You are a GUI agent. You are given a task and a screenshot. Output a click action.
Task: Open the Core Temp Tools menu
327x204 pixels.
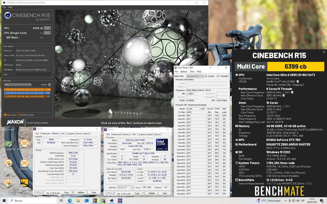point(192,72)
